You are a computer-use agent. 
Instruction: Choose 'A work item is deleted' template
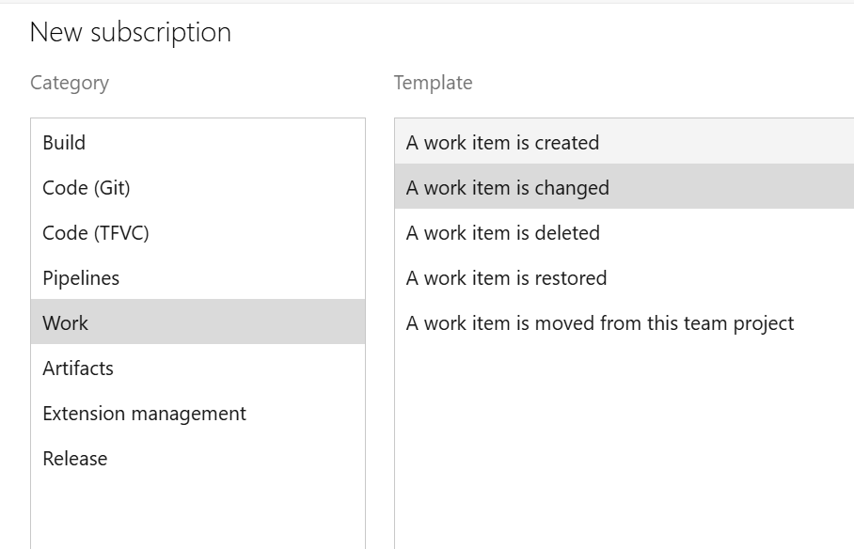click(503, 233)
